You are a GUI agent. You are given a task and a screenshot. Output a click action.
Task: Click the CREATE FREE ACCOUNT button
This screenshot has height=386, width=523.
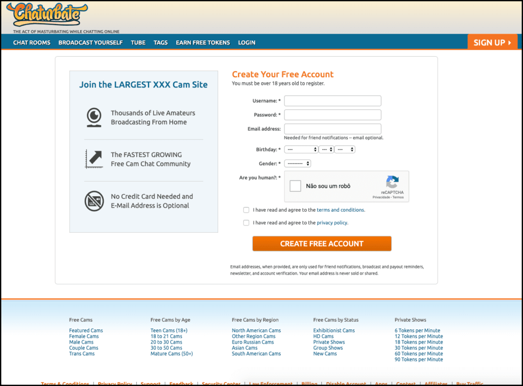point(322,244)
